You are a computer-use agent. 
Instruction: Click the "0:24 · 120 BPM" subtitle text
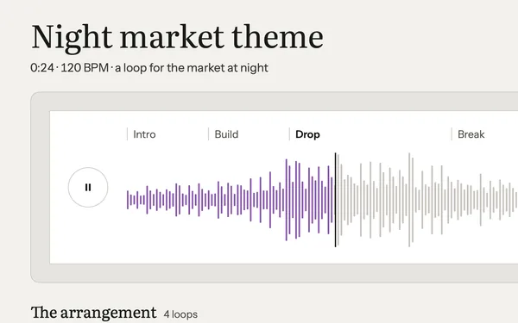point(69,68)
